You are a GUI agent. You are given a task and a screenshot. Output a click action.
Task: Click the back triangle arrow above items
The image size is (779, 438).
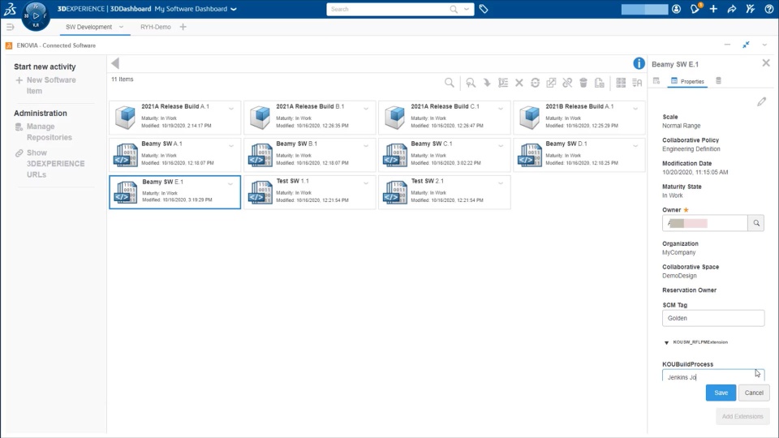point(115,63)
